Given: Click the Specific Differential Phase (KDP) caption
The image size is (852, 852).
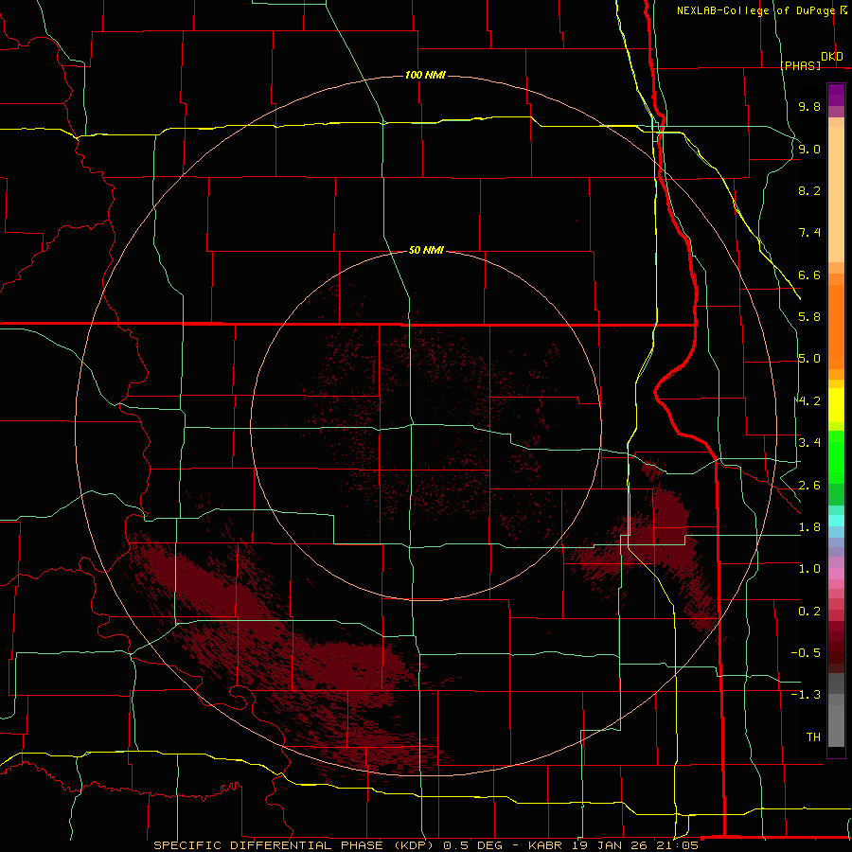Looking at the screenshot, I should pos(294,845).
